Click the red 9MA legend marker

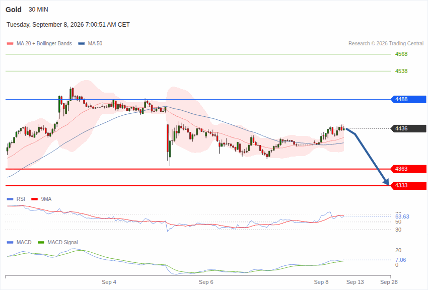pos(35,199)
